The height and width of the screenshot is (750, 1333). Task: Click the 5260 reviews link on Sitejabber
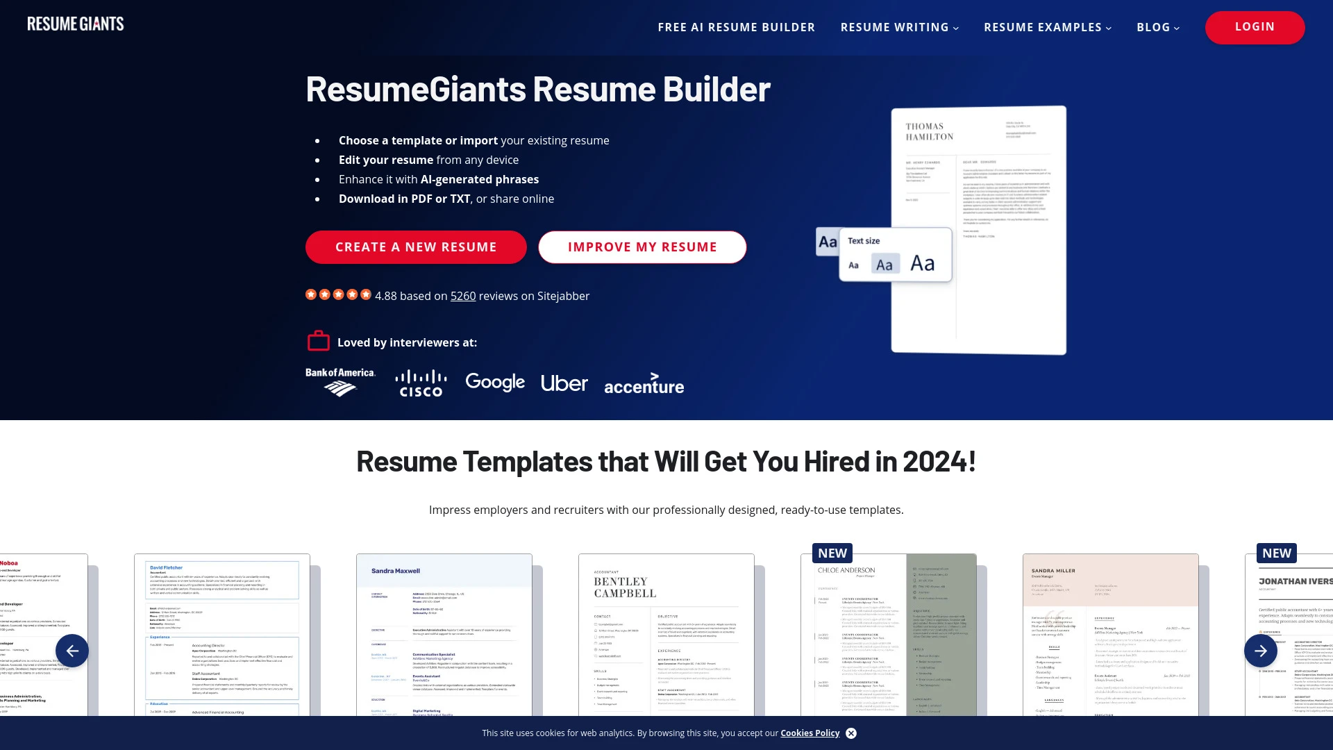[463, 295]
